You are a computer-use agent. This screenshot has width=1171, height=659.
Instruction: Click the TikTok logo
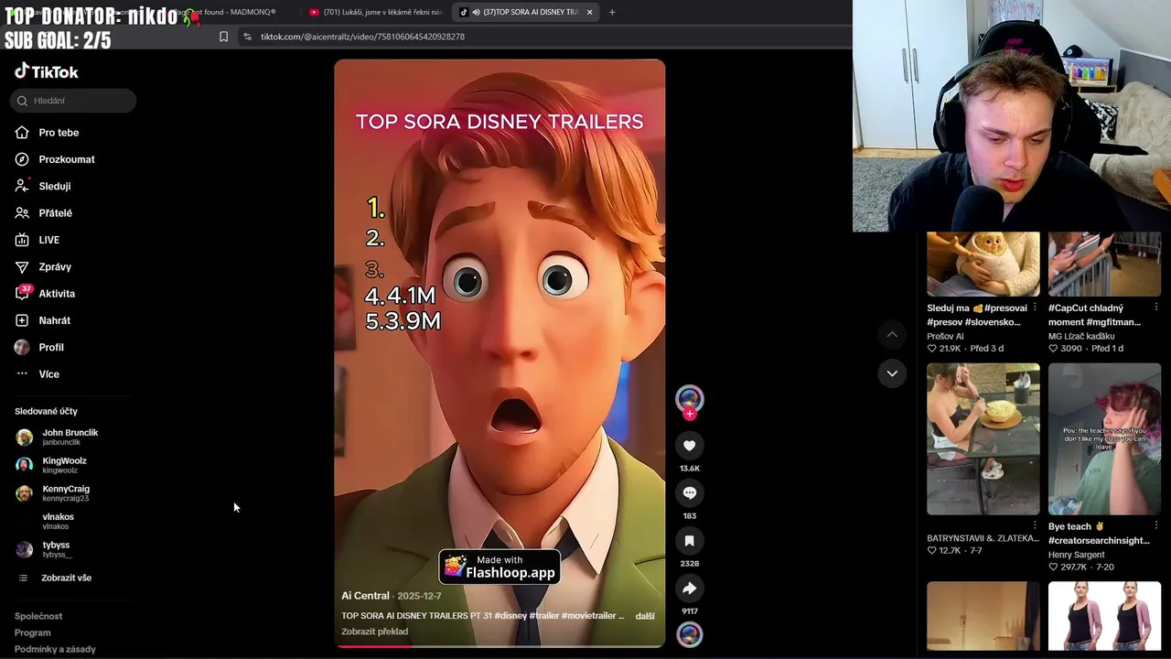[47, 71]
